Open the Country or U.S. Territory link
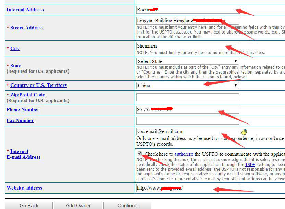This screenshot has width=285, height=209. (x=39, y=85)
